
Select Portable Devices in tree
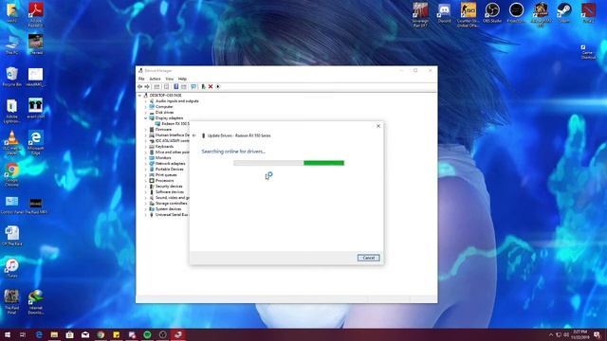(x=169, y=170)
